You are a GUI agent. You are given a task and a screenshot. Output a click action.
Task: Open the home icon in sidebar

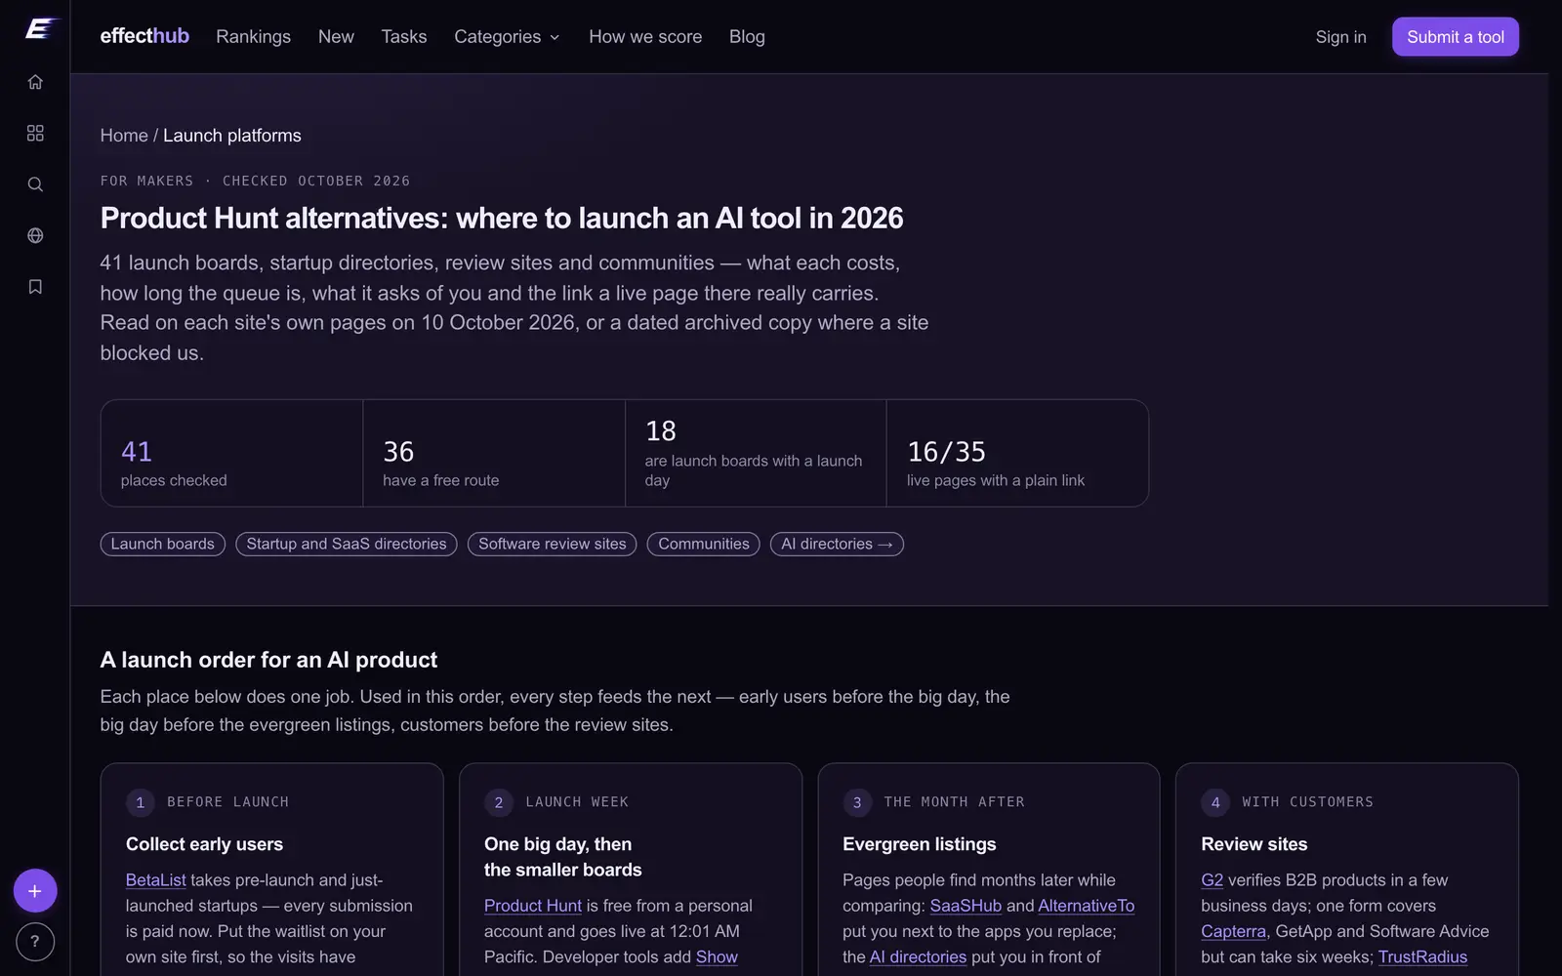[35, 82]
